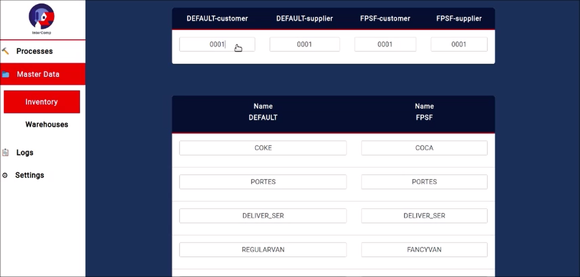Select the DEFAULT DELIVER_SER field
This screenshot has height=277, width=580.
[263, 216]
